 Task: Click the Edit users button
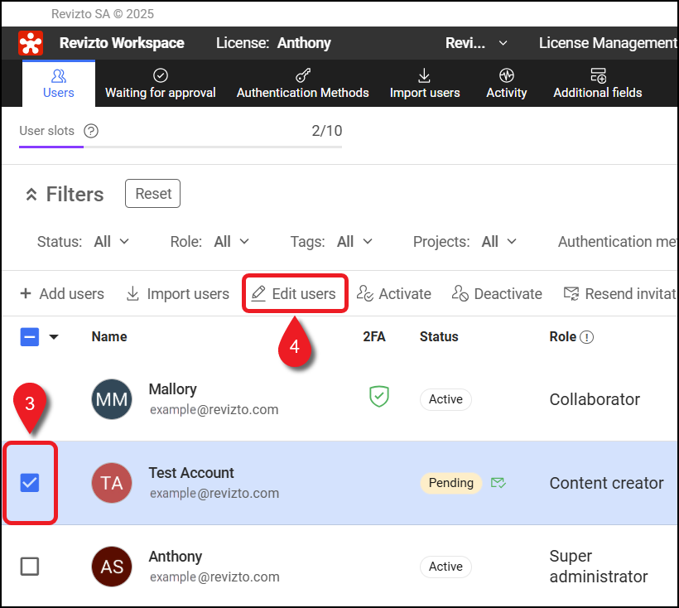(294, 294)
